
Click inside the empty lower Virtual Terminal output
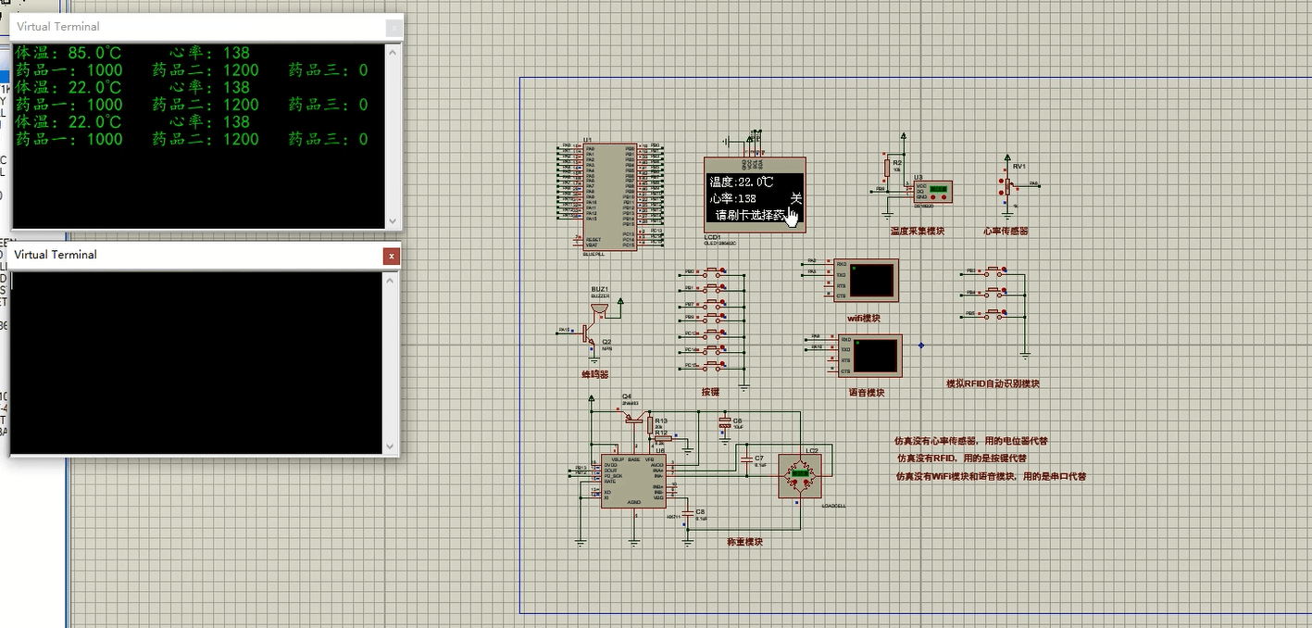click(196, 361)
